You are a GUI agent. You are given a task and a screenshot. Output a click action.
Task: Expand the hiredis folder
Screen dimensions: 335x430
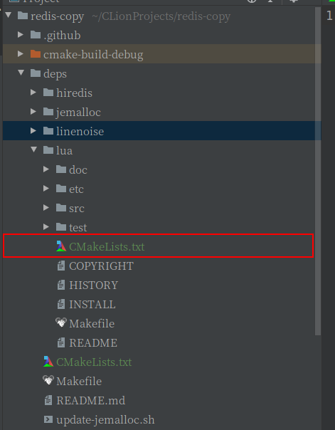pyautogui.click(x=33, y=92)
